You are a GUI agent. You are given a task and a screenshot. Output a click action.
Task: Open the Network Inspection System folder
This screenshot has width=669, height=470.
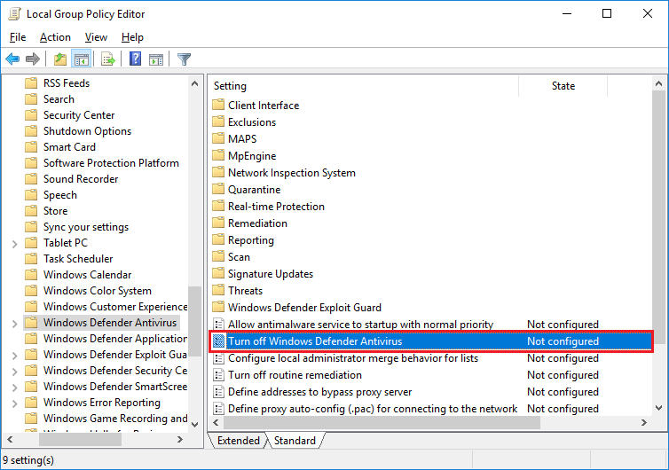[291, 173]
